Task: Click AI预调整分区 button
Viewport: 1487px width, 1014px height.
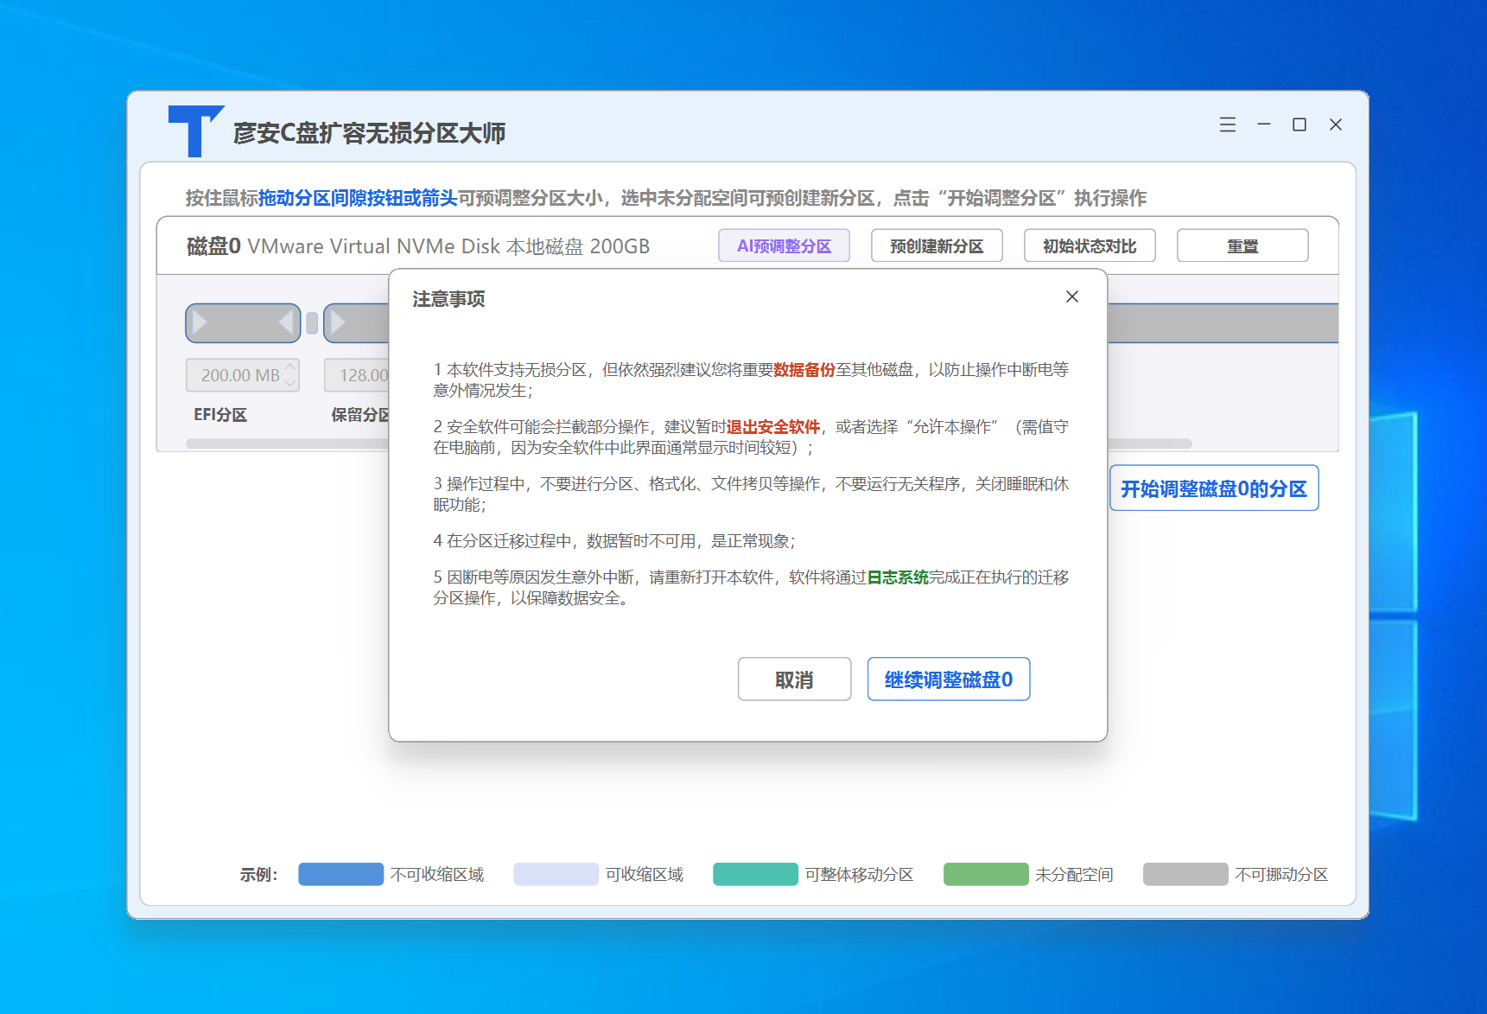Action: [784, 246]
